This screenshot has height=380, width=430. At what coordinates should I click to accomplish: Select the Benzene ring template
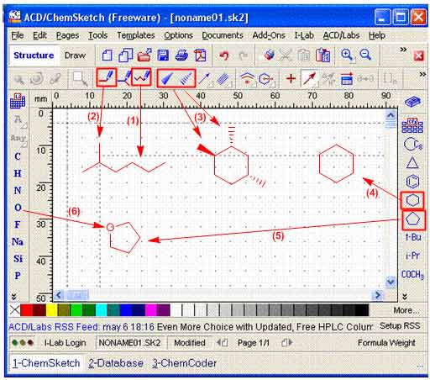(412, 182)
